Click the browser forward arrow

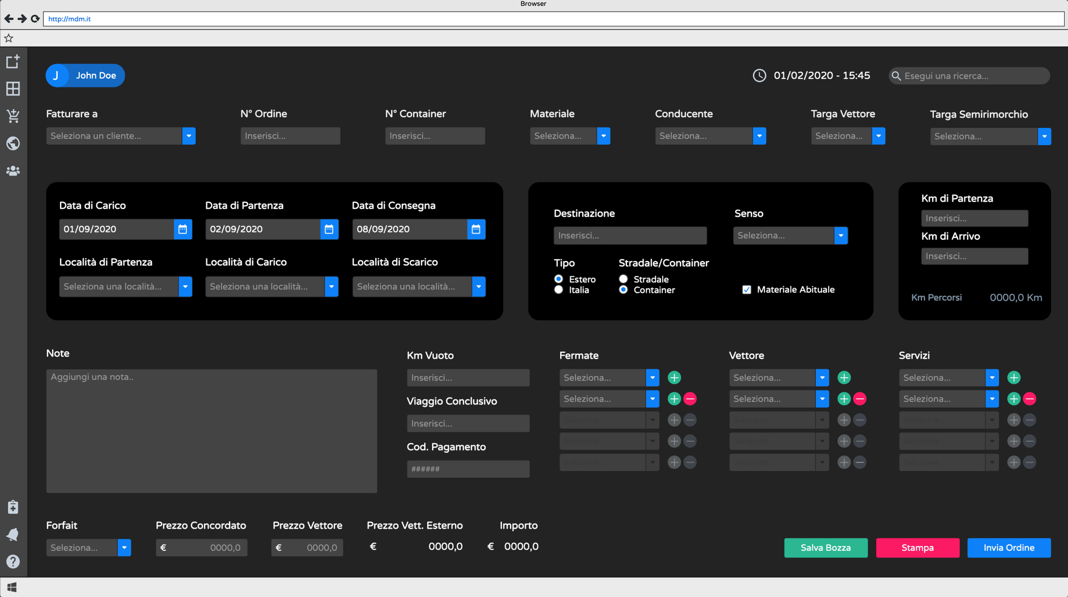[x=22, y=19]
